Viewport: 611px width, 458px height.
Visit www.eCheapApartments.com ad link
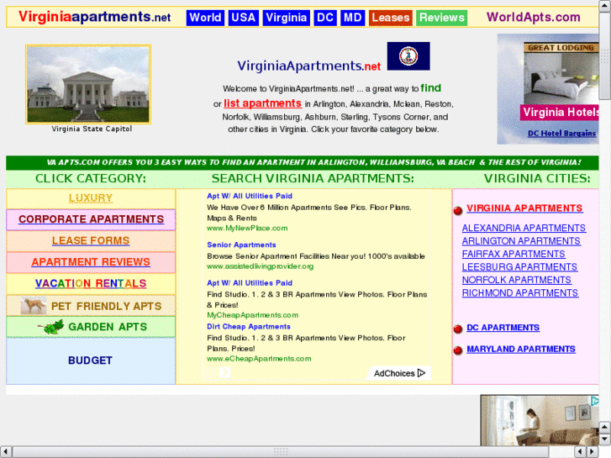click(259, 359)
